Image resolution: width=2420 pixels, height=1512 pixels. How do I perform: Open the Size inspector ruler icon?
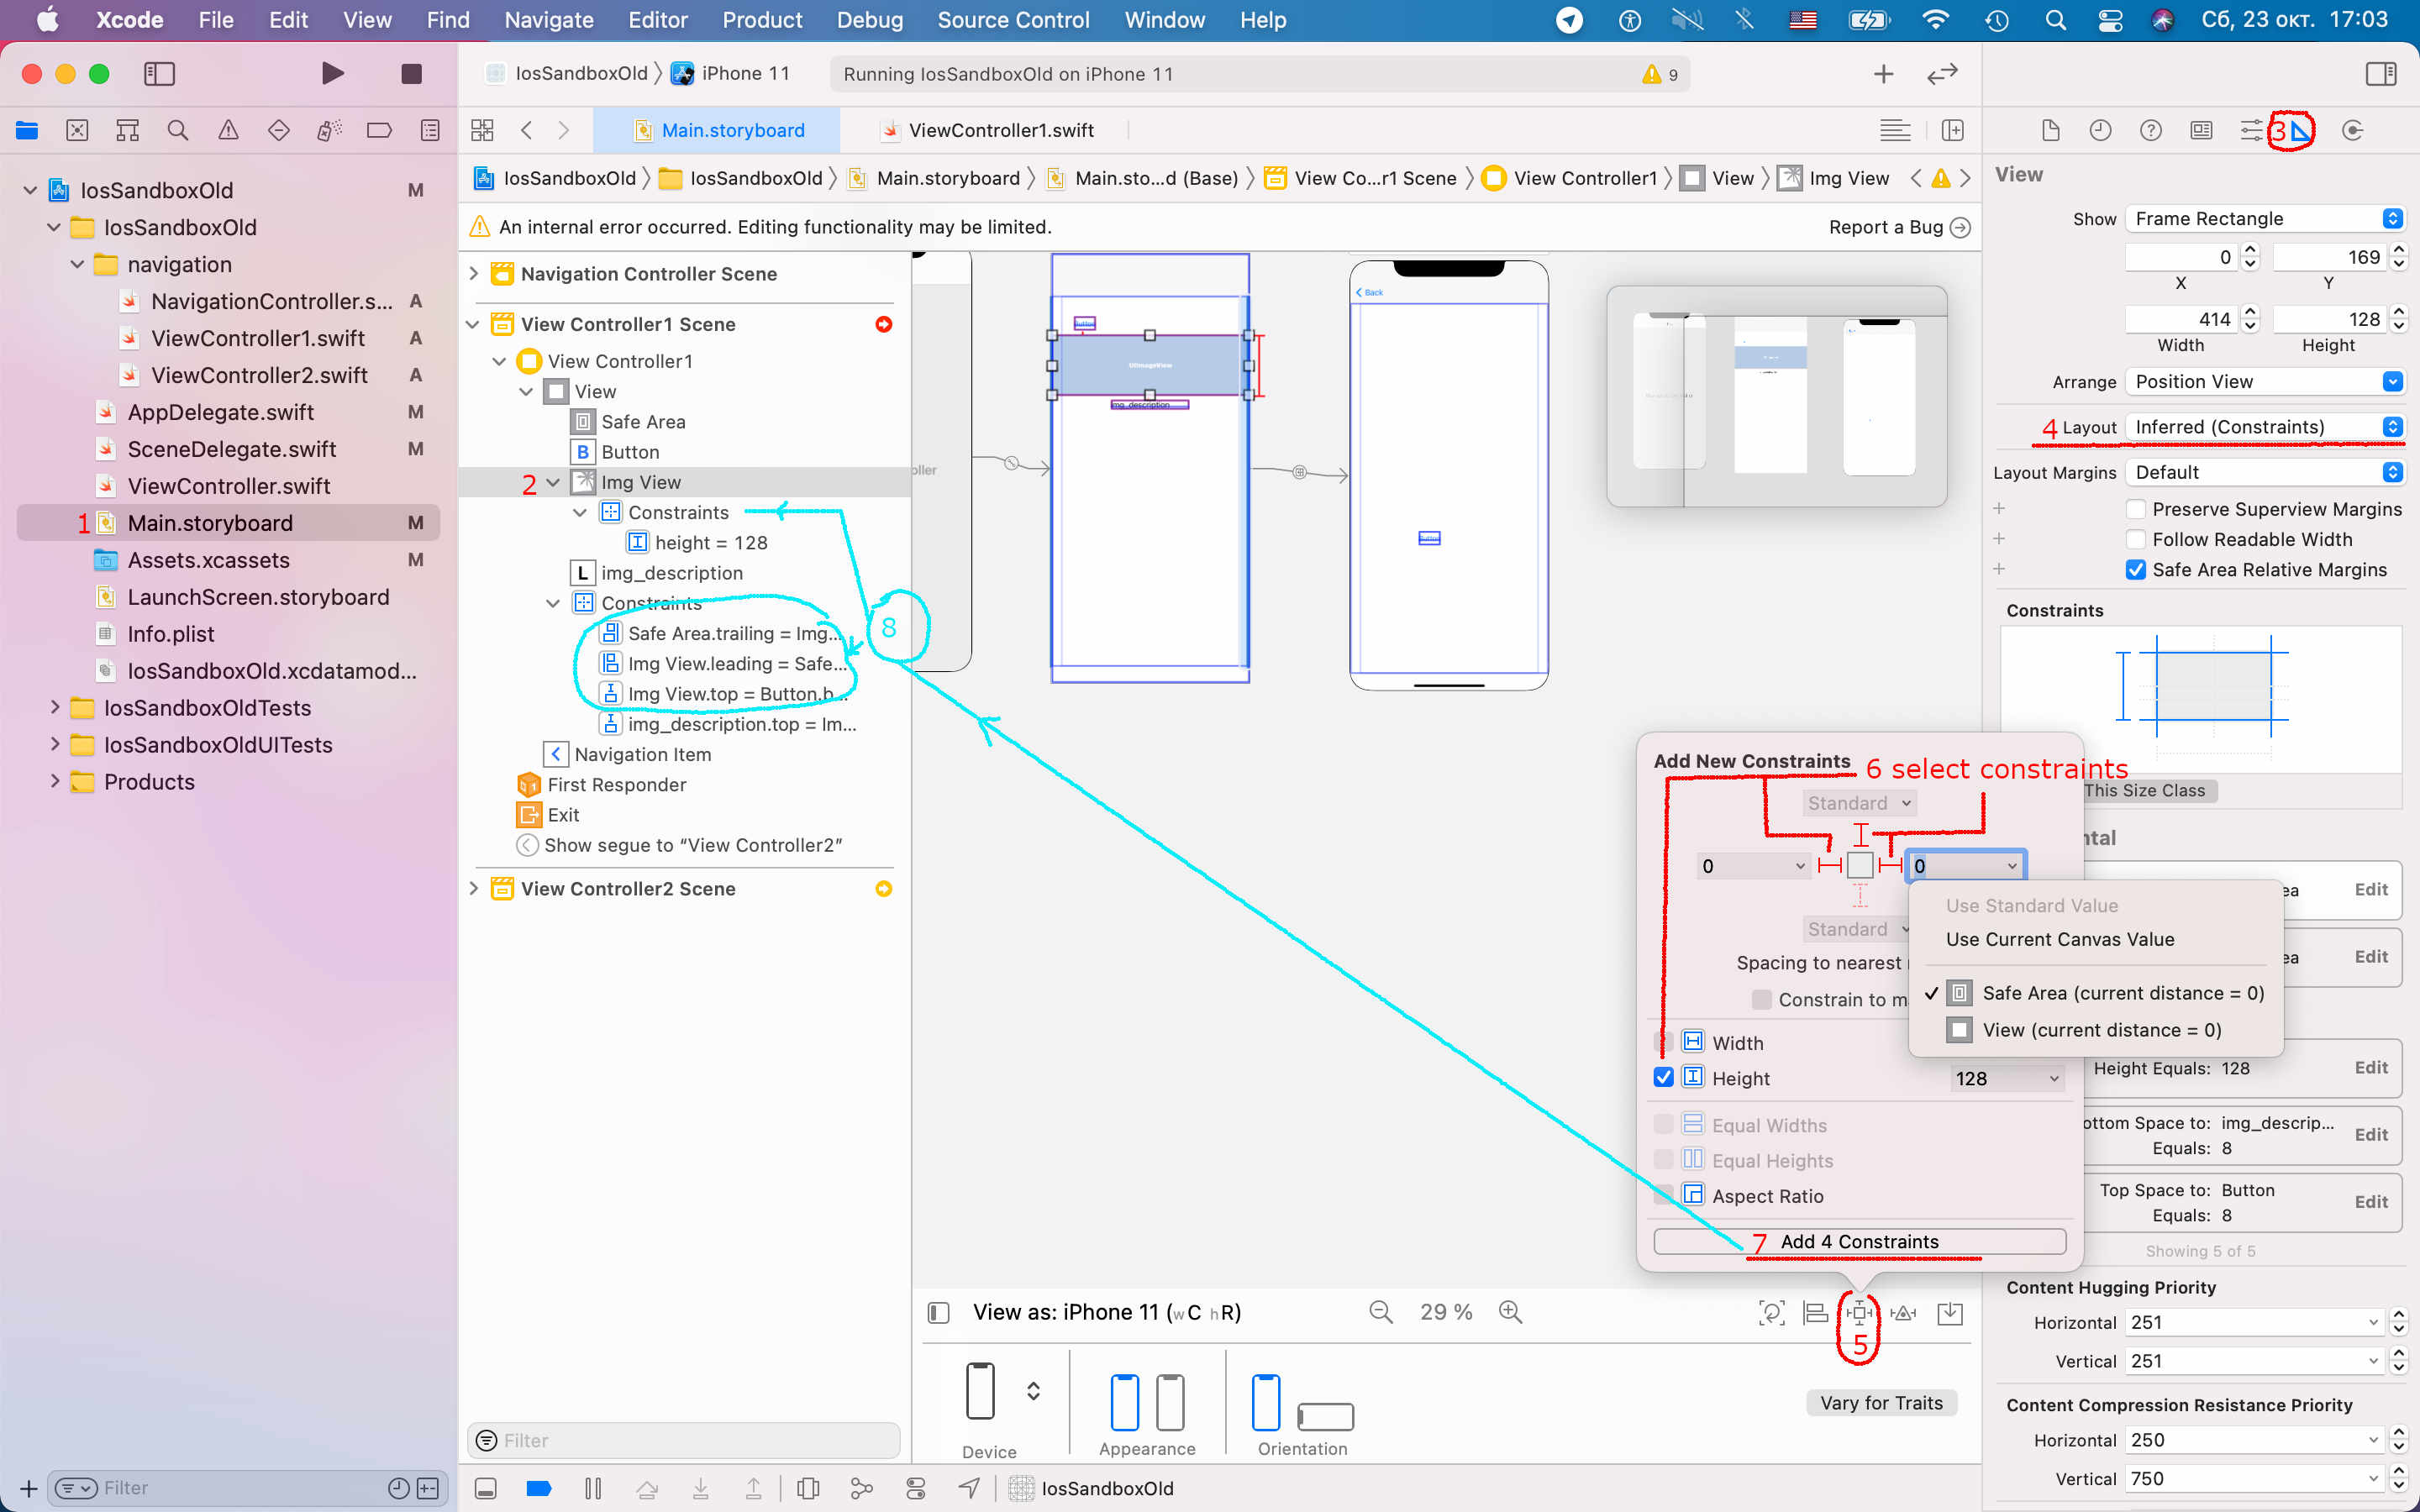2301,130
